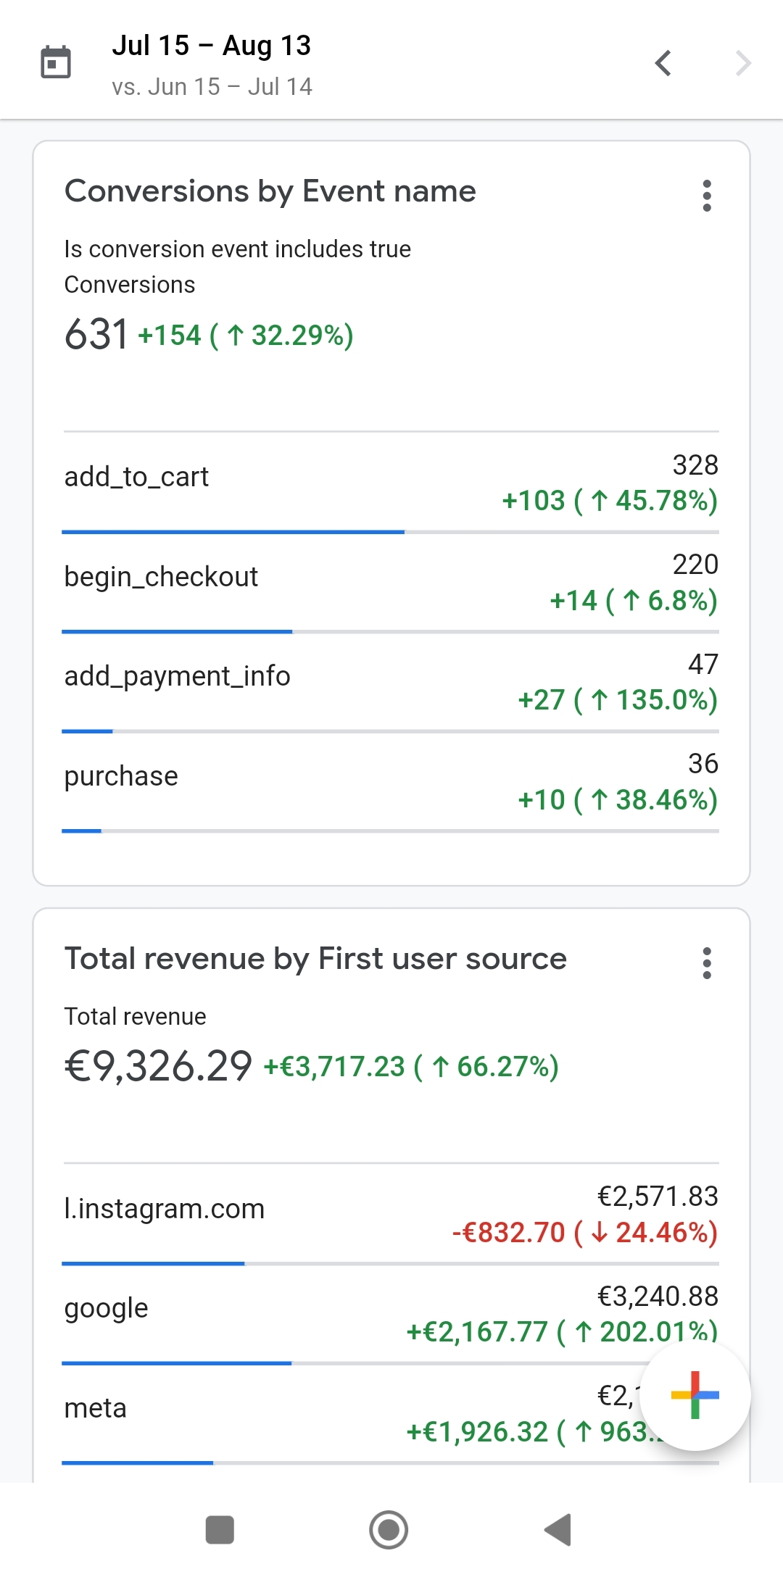783x1577 pixels.
Task: Tap the calendar icon beside date range
Action: [x=56, y=62]
